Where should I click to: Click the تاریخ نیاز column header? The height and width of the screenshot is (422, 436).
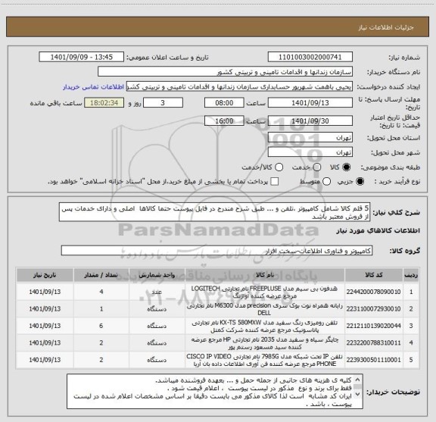[x=45, y=275]
